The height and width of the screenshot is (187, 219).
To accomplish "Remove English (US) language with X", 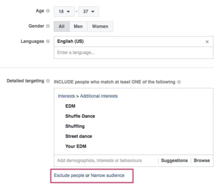I will 207,42.
